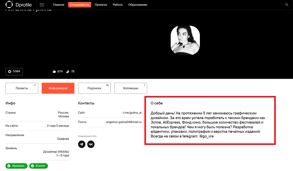The width and height of the screenshot is (293, 171).
Task: Click the thumbs-up likes icon
Action: (54, 72)
